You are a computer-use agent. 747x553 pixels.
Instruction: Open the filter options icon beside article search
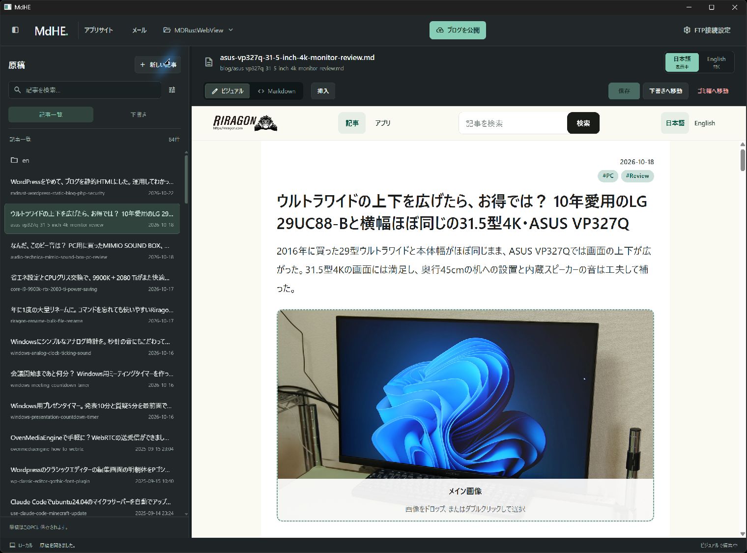(x=172, y=90)
